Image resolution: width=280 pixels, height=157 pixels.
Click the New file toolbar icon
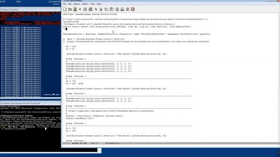click(x=65, y=9)
